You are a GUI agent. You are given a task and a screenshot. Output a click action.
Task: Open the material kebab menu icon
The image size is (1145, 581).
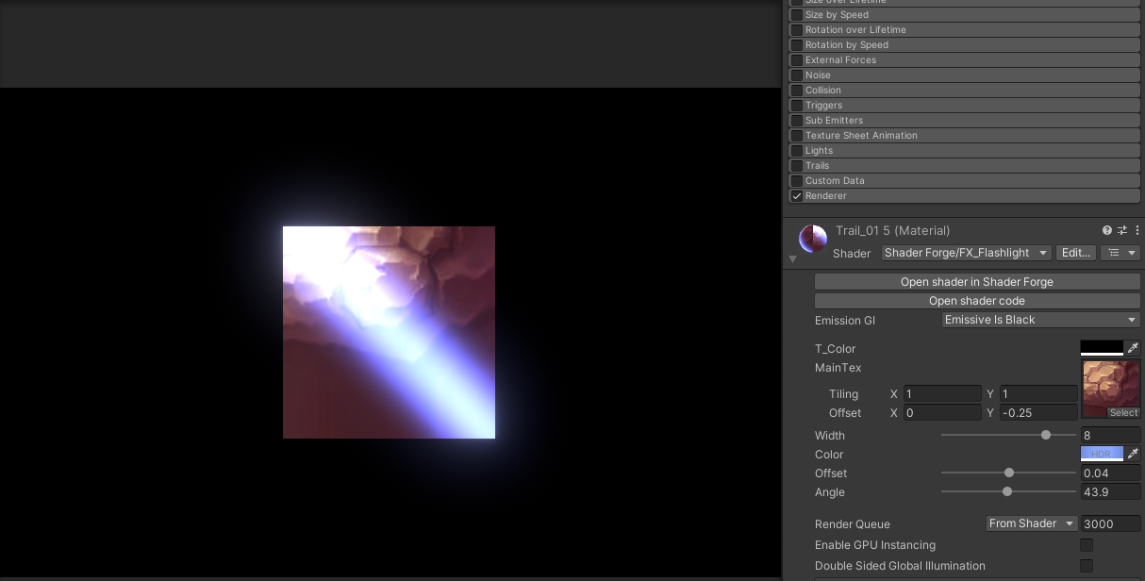[1137, 230]
